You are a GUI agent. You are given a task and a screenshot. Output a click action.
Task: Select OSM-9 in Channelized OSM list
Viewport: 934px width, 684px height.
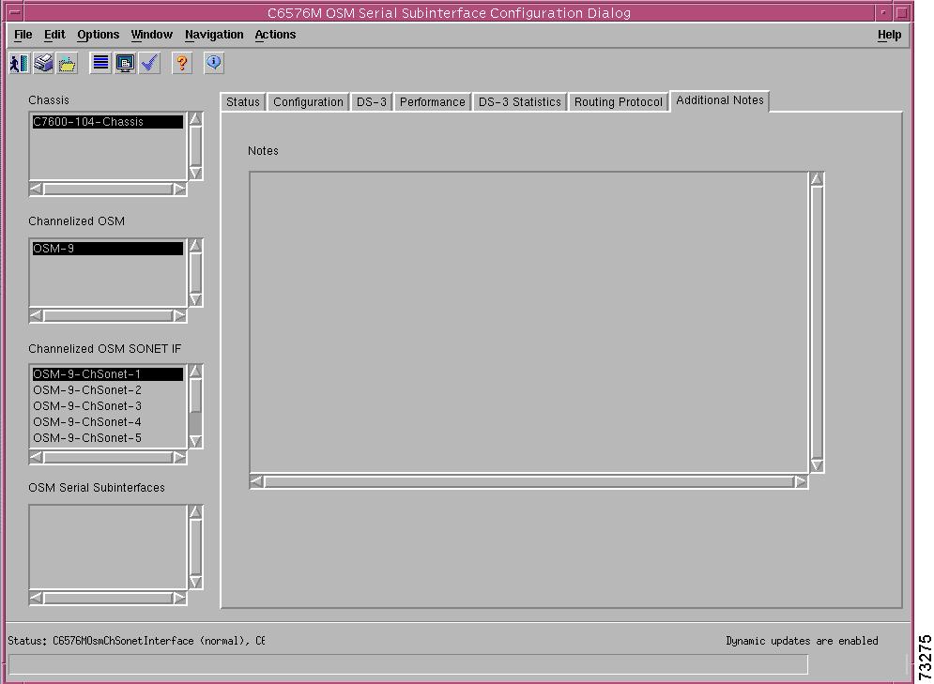[108, 249]
